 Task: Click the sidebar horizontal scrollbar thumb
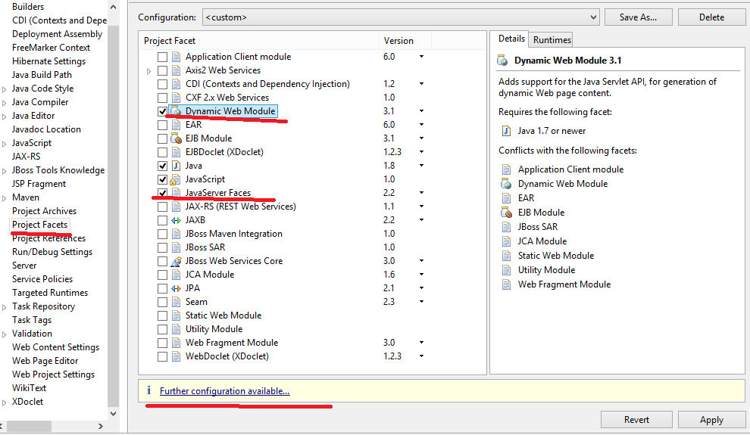point(29,426)
